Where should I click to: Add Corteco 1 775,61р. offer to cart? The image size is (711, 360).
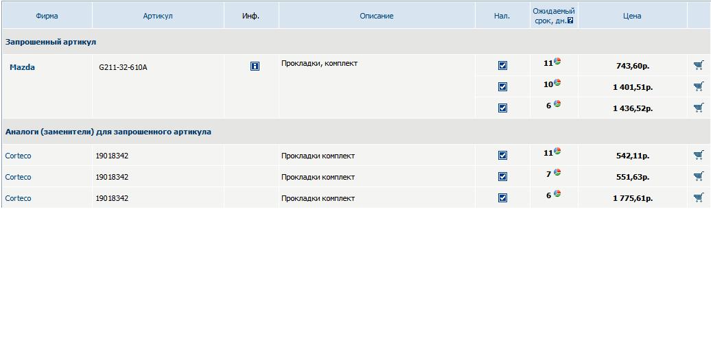[x=699, y=197]
